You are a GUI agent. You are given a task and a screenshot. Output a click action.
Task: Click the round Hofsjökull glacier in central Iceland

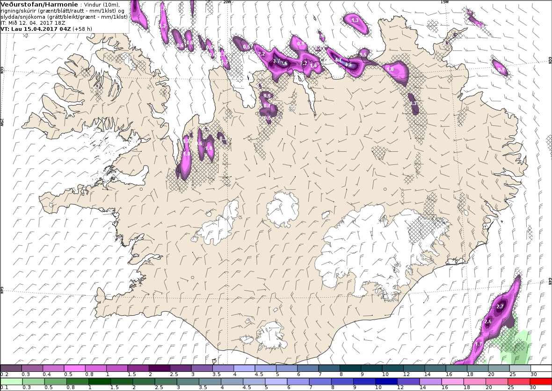(283, 209)
